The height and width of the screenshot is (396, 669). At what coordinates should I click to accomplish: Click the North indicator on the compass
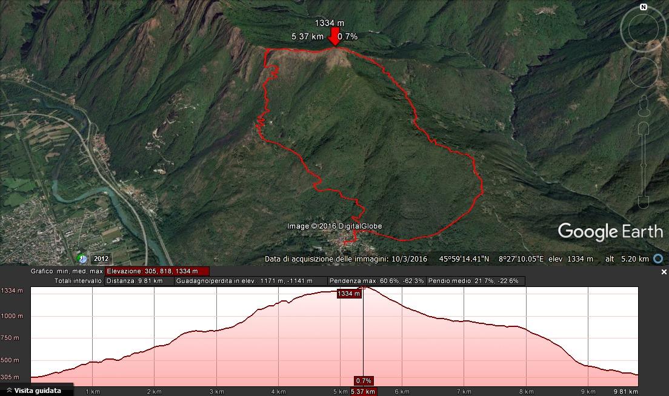644,7
